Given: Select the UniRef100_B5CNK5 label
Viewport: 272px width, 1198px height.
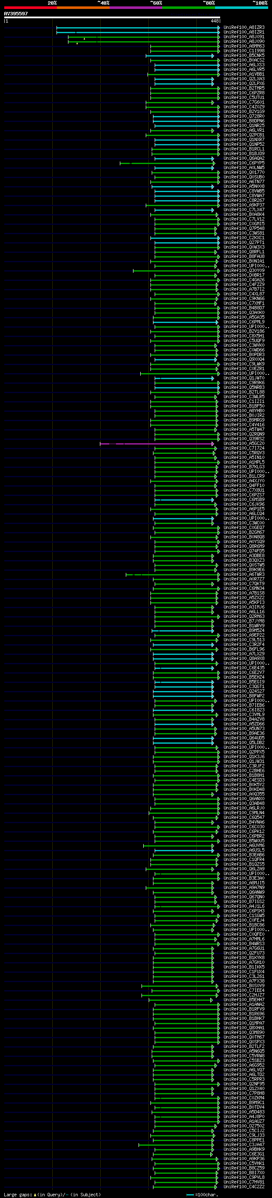Looking at the screenshot, I should (x=244, y=55).
